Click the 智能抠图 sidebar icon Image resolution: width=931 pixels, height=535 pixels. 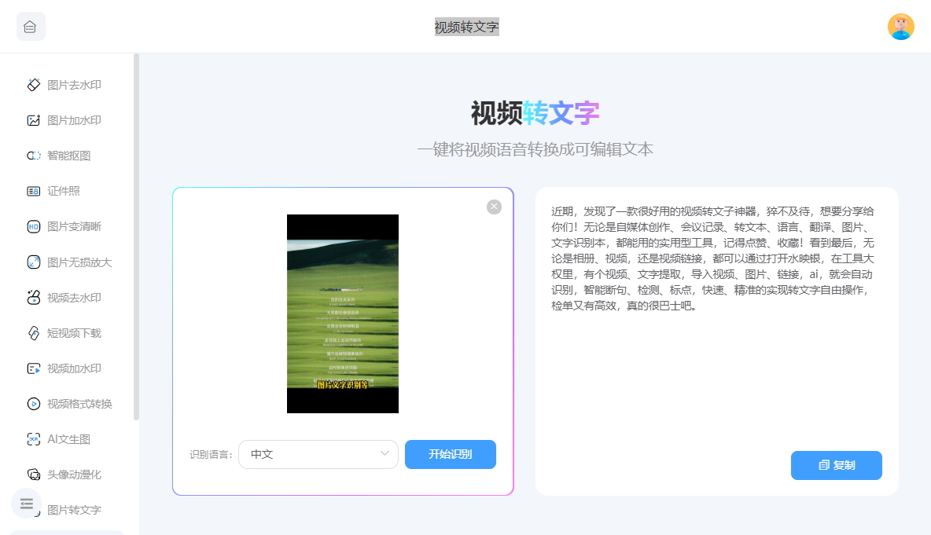(33, 156)
